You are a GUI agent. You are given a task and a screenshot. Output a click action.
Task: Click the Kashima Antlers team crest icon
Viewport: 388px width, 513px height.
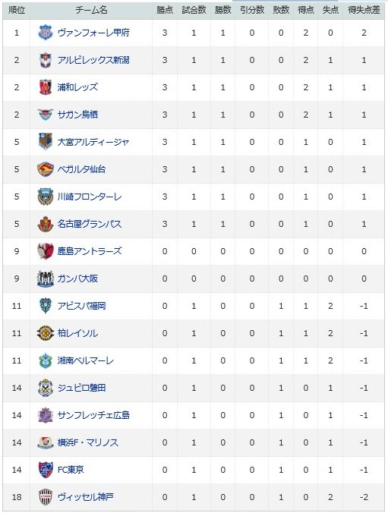pos(46,251)
